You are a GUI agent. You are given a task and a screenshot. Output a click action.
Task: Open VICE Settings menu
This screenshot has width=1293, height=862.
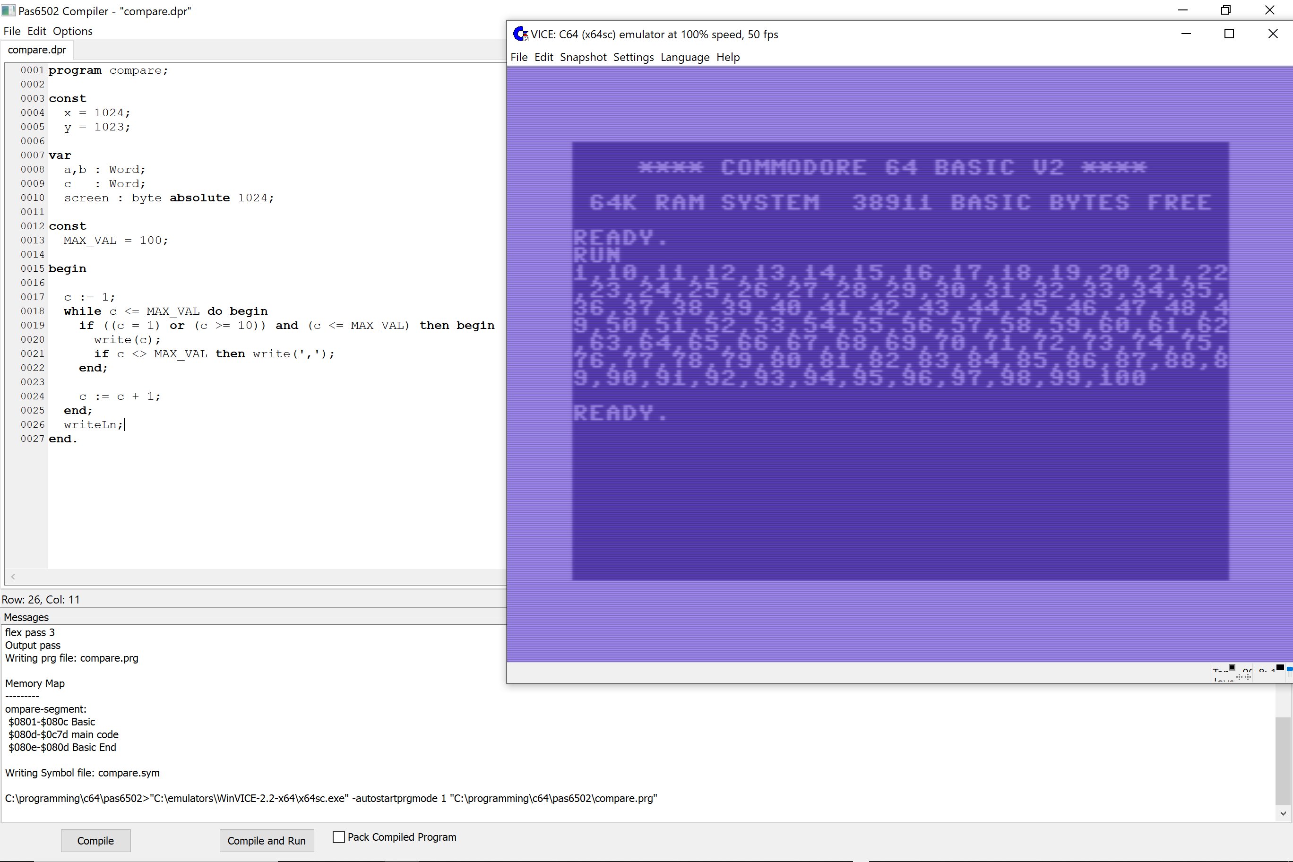[x=633, y=57]
